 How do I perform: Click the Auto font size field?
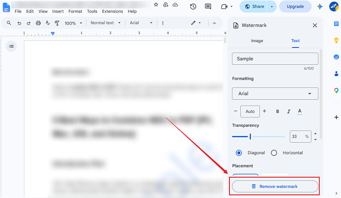point(250,111)
